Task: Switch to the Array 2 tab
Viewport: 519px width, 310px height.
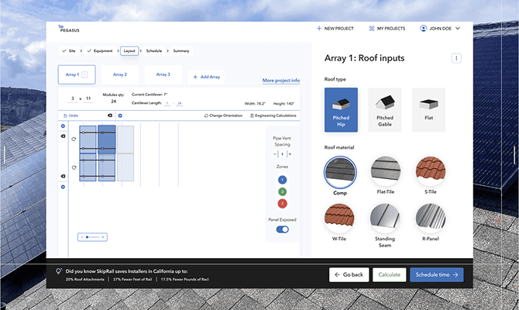Action: (119, 75)
